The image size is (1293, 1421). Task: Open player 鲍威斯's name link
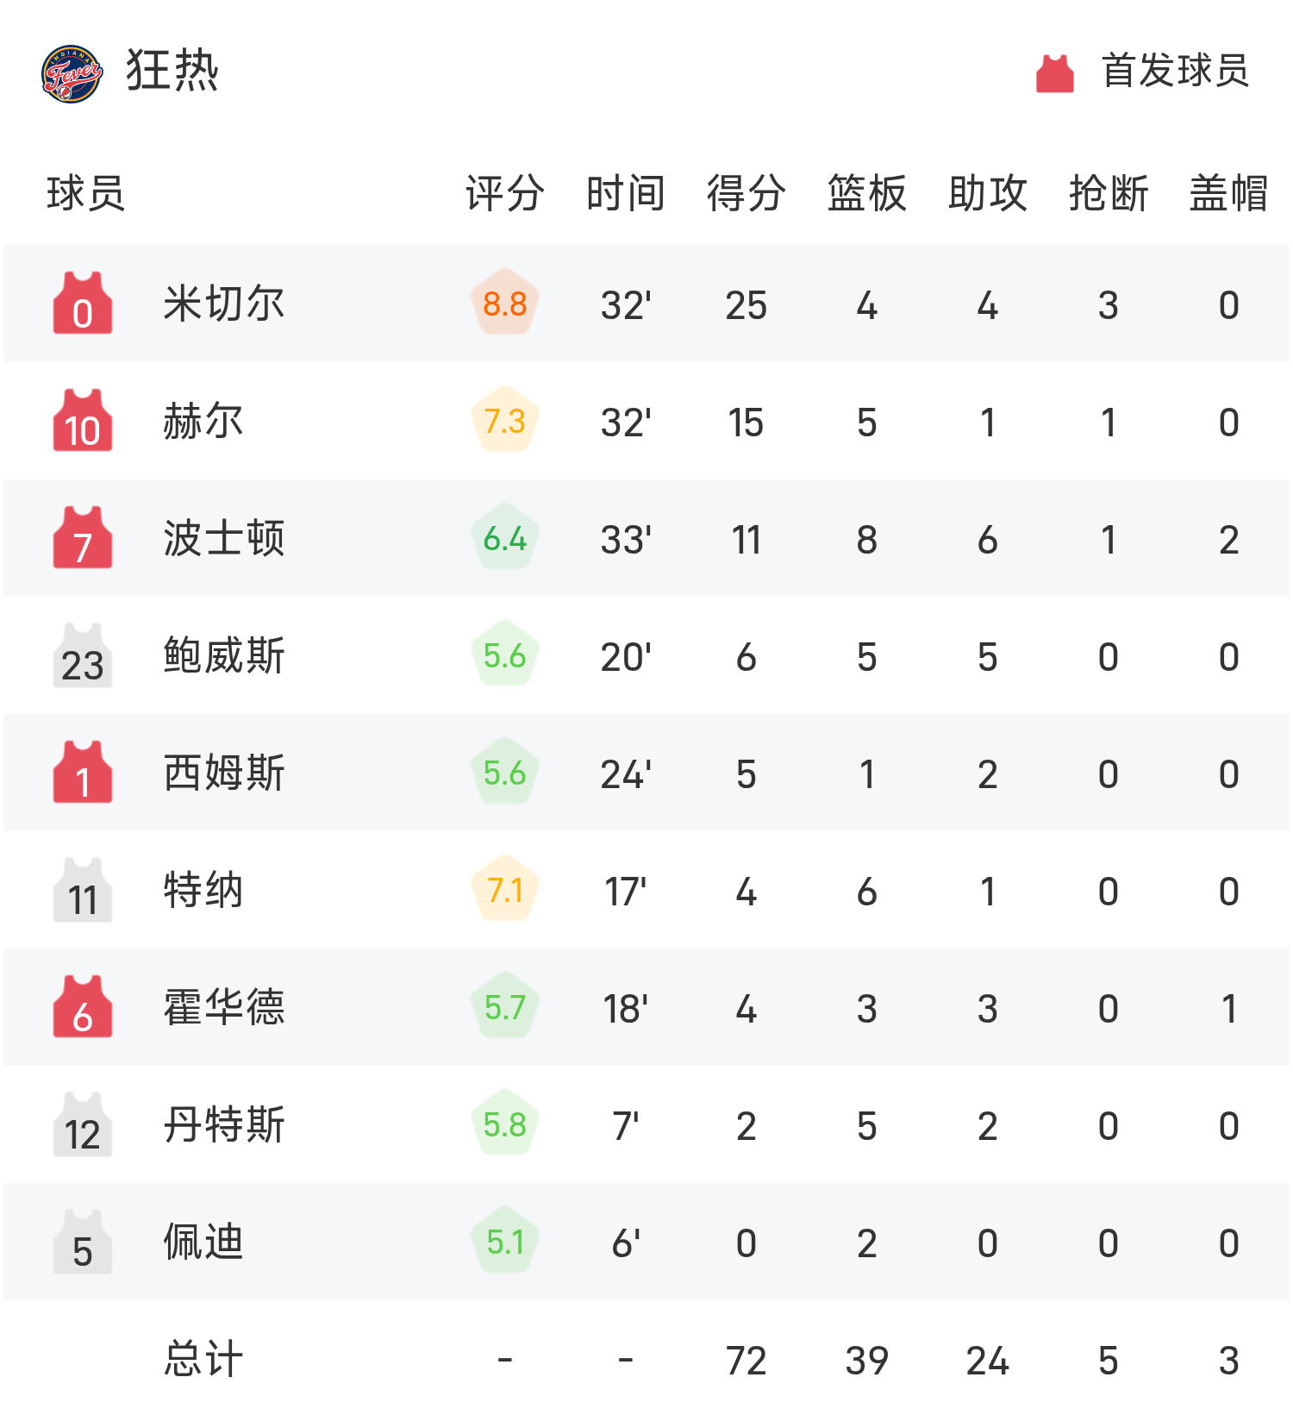point(224,656)
